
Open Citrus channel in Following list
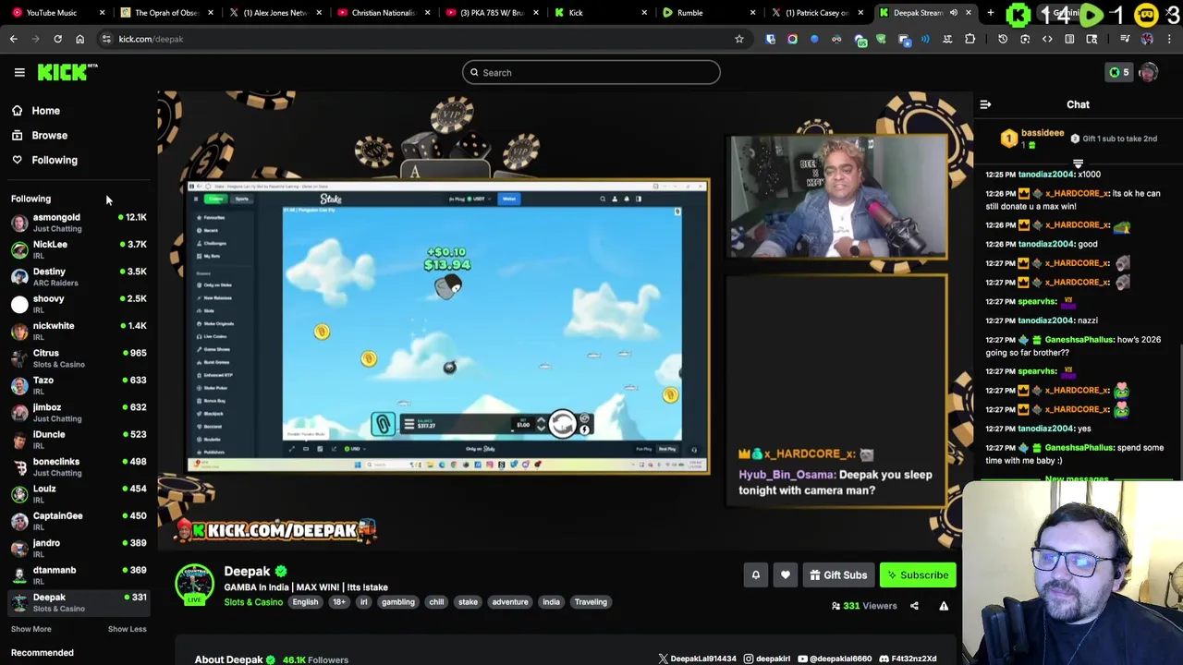[x=79, y=358]
